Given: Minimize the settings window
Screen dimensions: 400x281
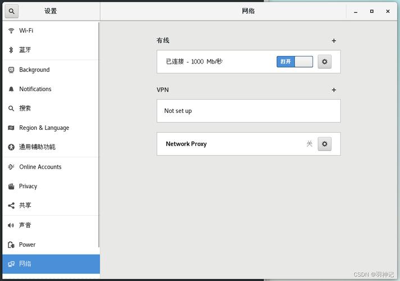Looking at the screenshot, I should (x=356, y=11).
